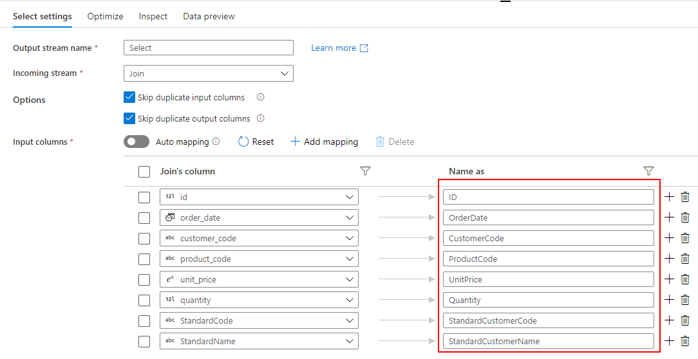Open the Data preview tab
This screenshot has width=698, height=359.
[209, 16]
